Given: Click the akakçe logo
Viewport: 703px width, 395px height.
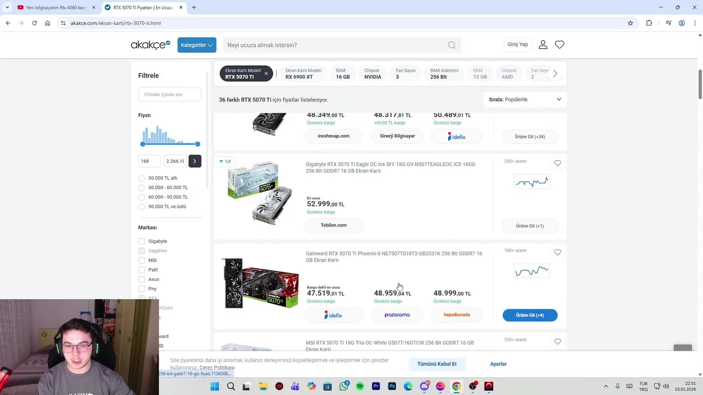Looking at the screenshot, I should (x=150, y=45).
